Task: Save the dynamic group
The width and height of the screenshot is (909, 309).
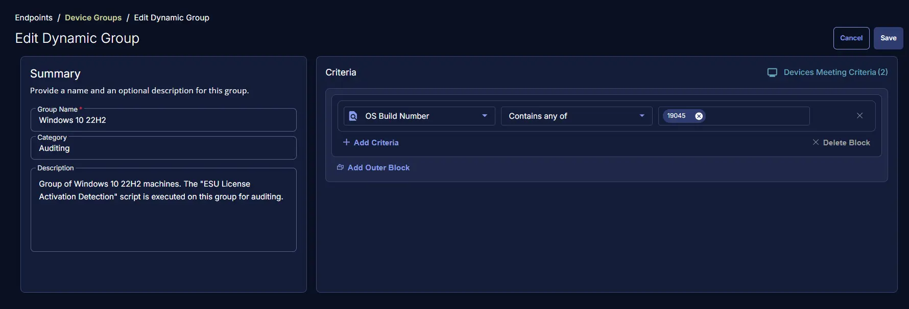Action: pyautogui.click(x=888, y=38)
